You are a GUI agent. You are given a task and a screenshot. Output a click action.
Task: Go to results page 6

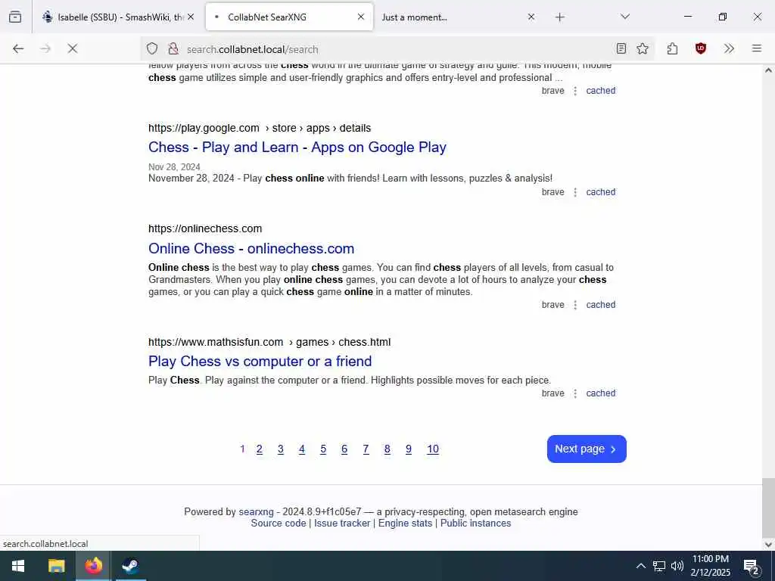pyautogui.click(x=344, y=449)
